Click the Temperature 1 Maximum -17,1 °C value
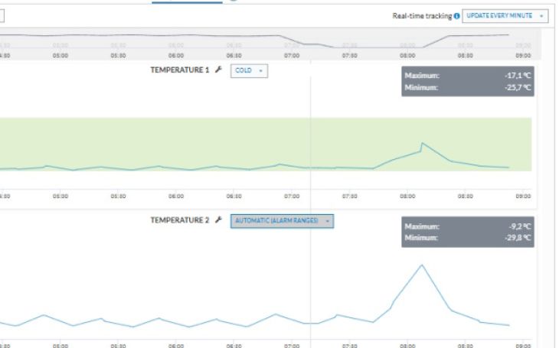The width and height of the screenshot is (559, 348). pos(518,76)
